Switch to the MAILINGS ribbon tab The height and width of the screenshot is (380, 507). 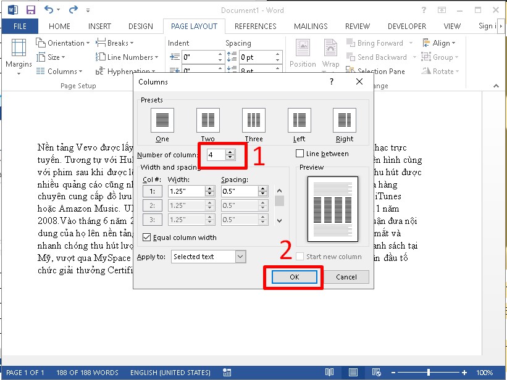pyautogui.click(x=311, y=26)
